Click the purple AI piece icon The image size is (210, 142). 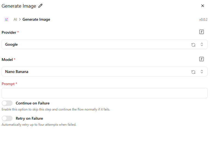(7, 19)
